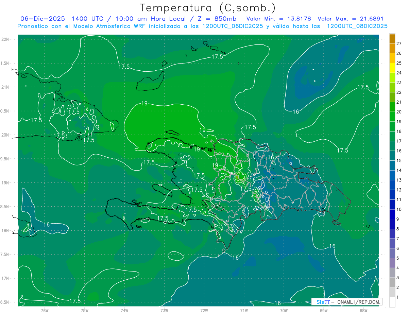408x315 pixels.
Task: Pick the brown-orange swatch topping the color scale
Action: tap(392, 38)
